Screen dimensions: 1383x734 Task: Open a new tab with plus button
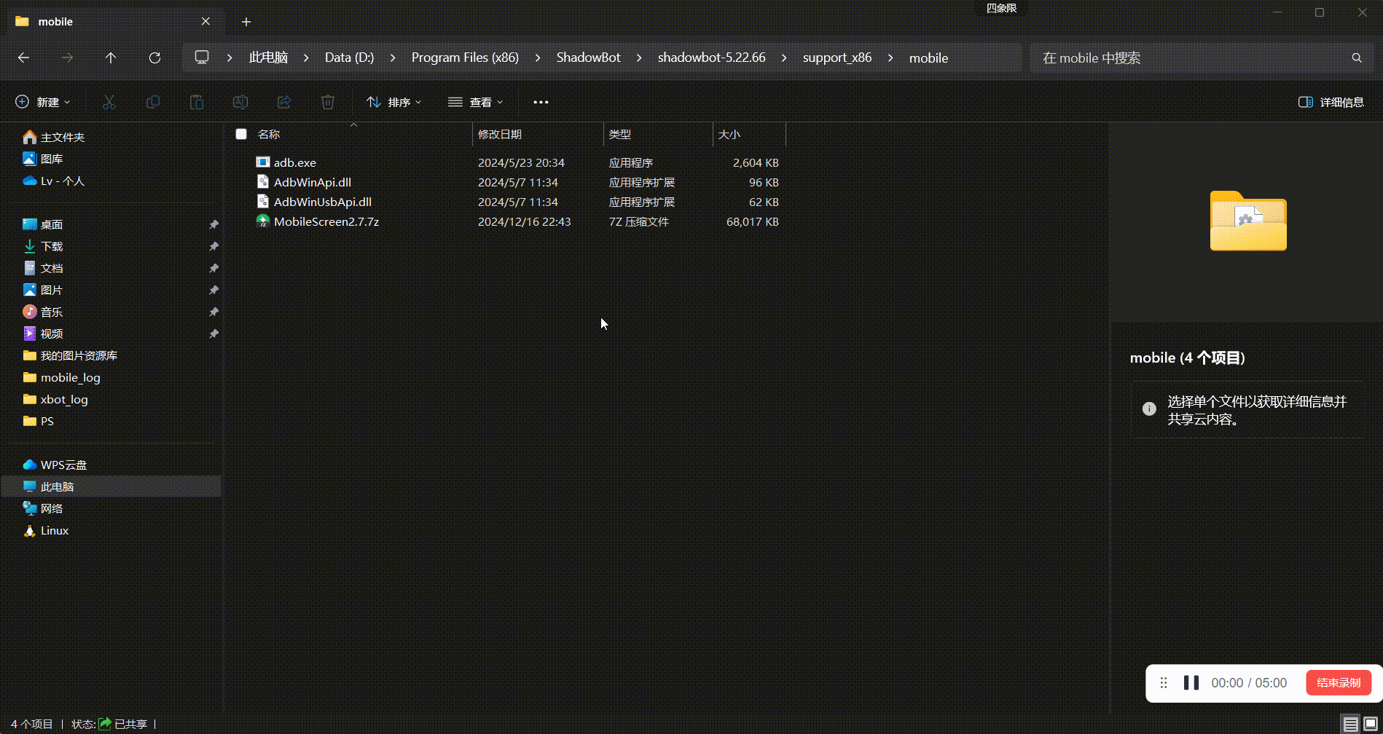pyautogui.click(x=246, y=22)
